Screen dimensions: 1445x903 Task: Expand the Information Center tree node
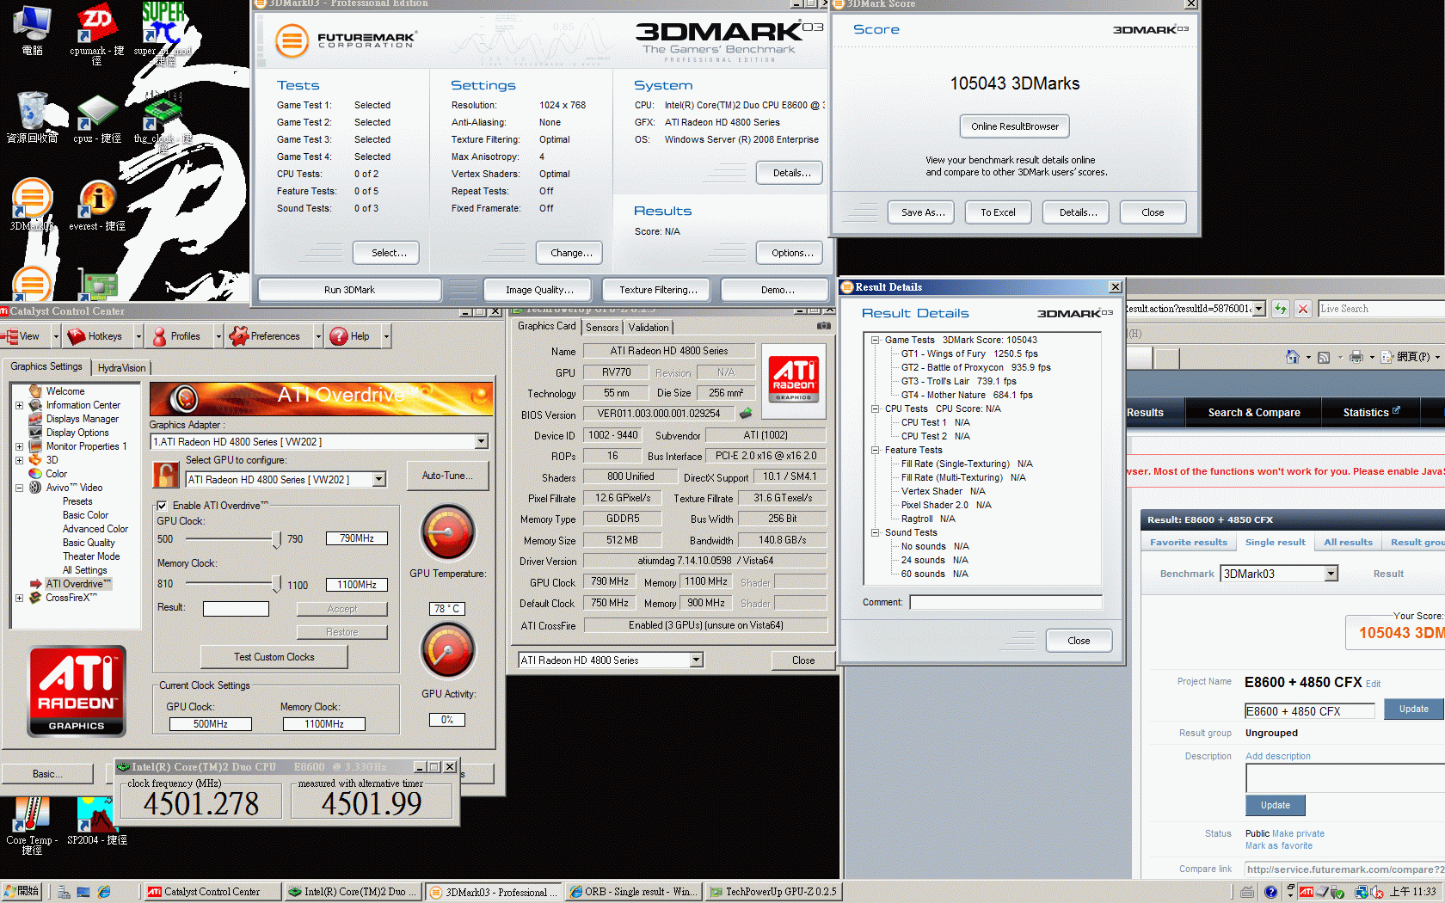(x=19, y=405)
